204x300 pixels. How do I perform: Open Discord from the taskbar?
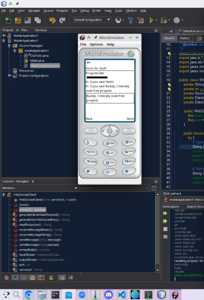point(109,294)
